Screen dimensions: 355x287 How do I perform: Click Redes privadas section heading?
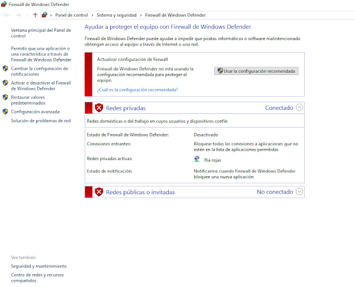125,108
